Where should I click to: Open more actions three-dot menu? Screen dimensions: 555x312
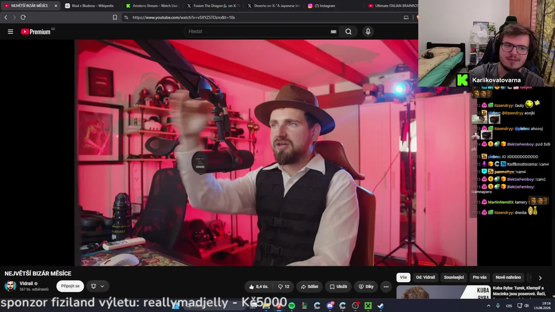386,286
